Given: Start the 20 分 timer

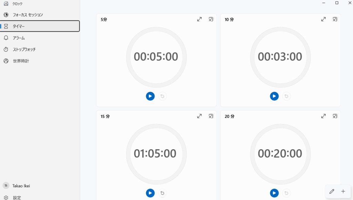Looking at the screenshot, I should [274, 193].
